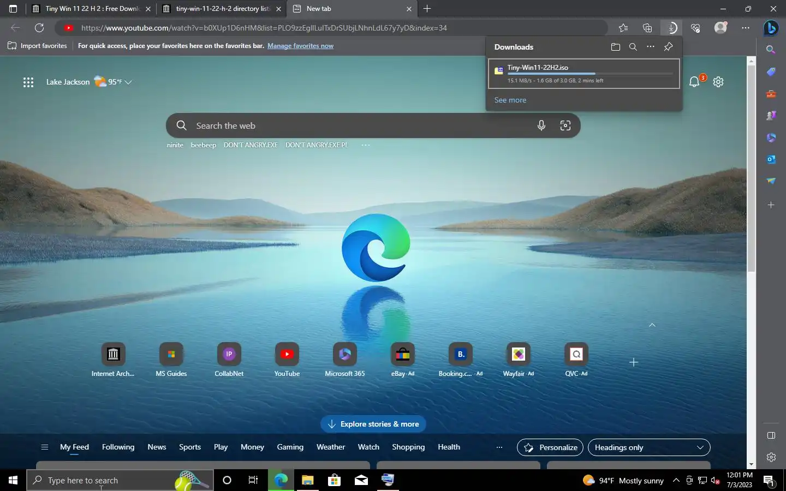Show more search history suggestions
The height and width of the screenshot is (491, 786).
tap(366, 145)
